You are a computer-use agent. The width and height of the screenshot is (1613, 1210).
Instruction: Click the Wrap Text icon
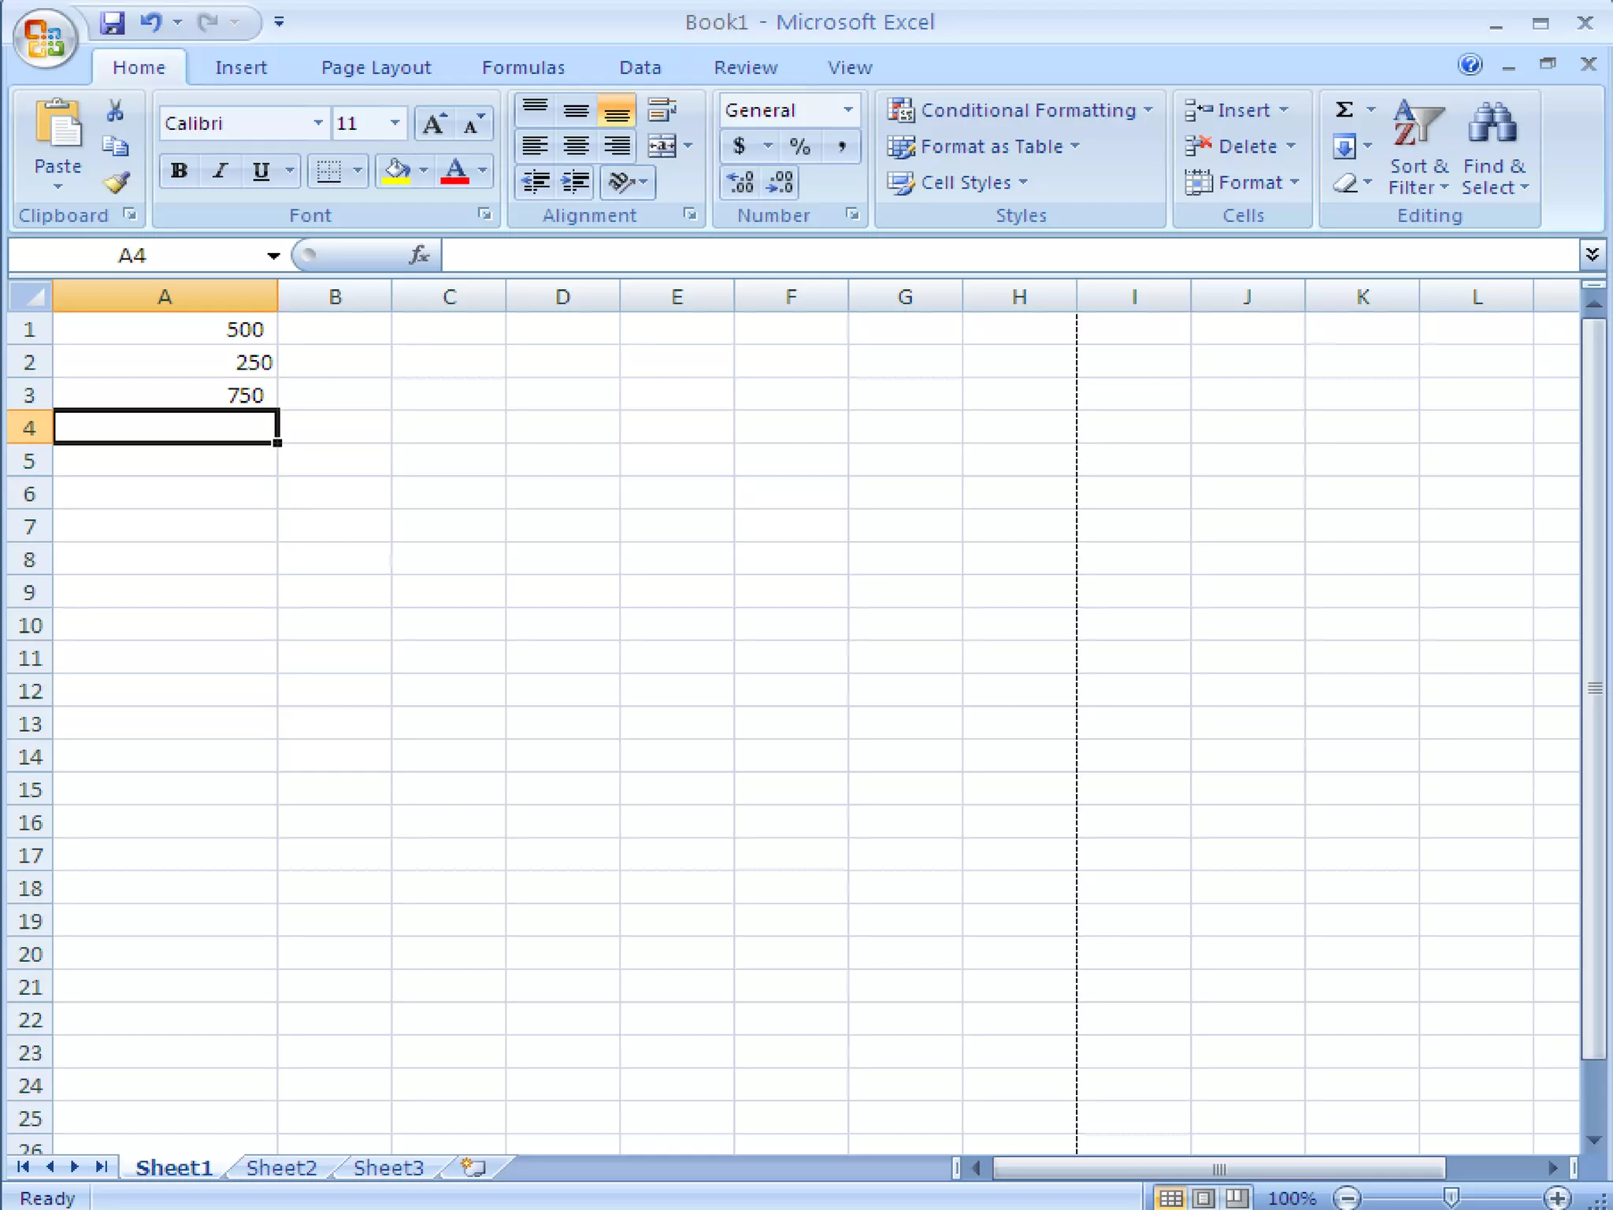662,109
